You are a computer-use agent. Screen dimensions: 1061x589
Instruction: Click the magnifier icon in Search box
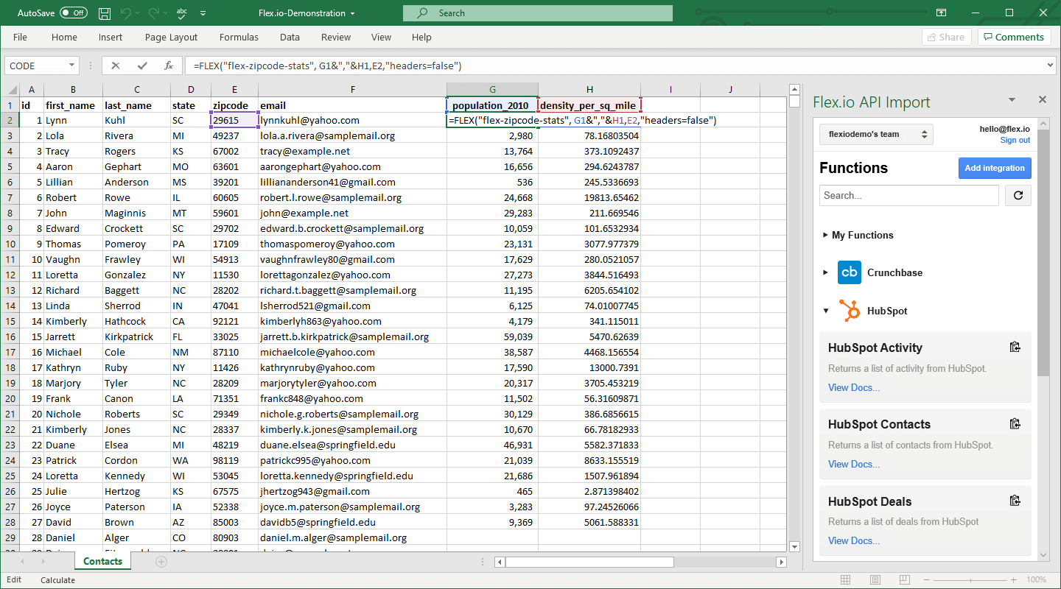coord(423,13)
